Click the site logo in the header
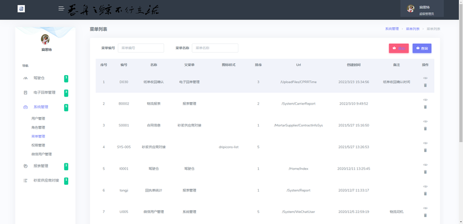463x224 pixels. [21, 9]
